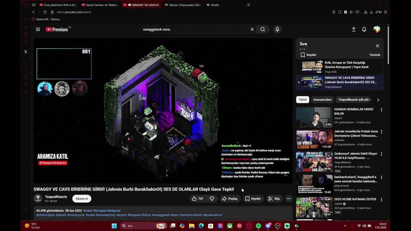Screen dimensions: 411x231
Task: Open Opera Easy Setup sliders icon
Action: (386, 12)
